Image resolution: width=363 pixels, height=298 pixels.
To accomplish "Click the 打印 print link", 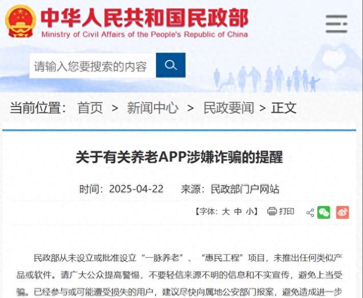I will tap(287, 211).
